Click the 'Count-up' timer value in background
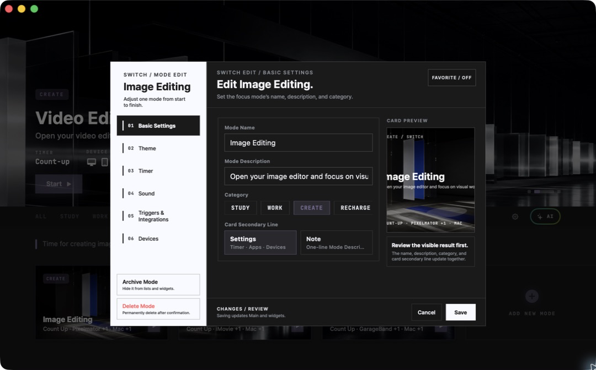This screenshot has height=370, width=596. click(x=52, y=161)
